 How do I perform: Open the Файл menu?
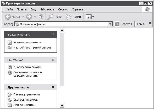pyautogui.click(x=9, y=9)
